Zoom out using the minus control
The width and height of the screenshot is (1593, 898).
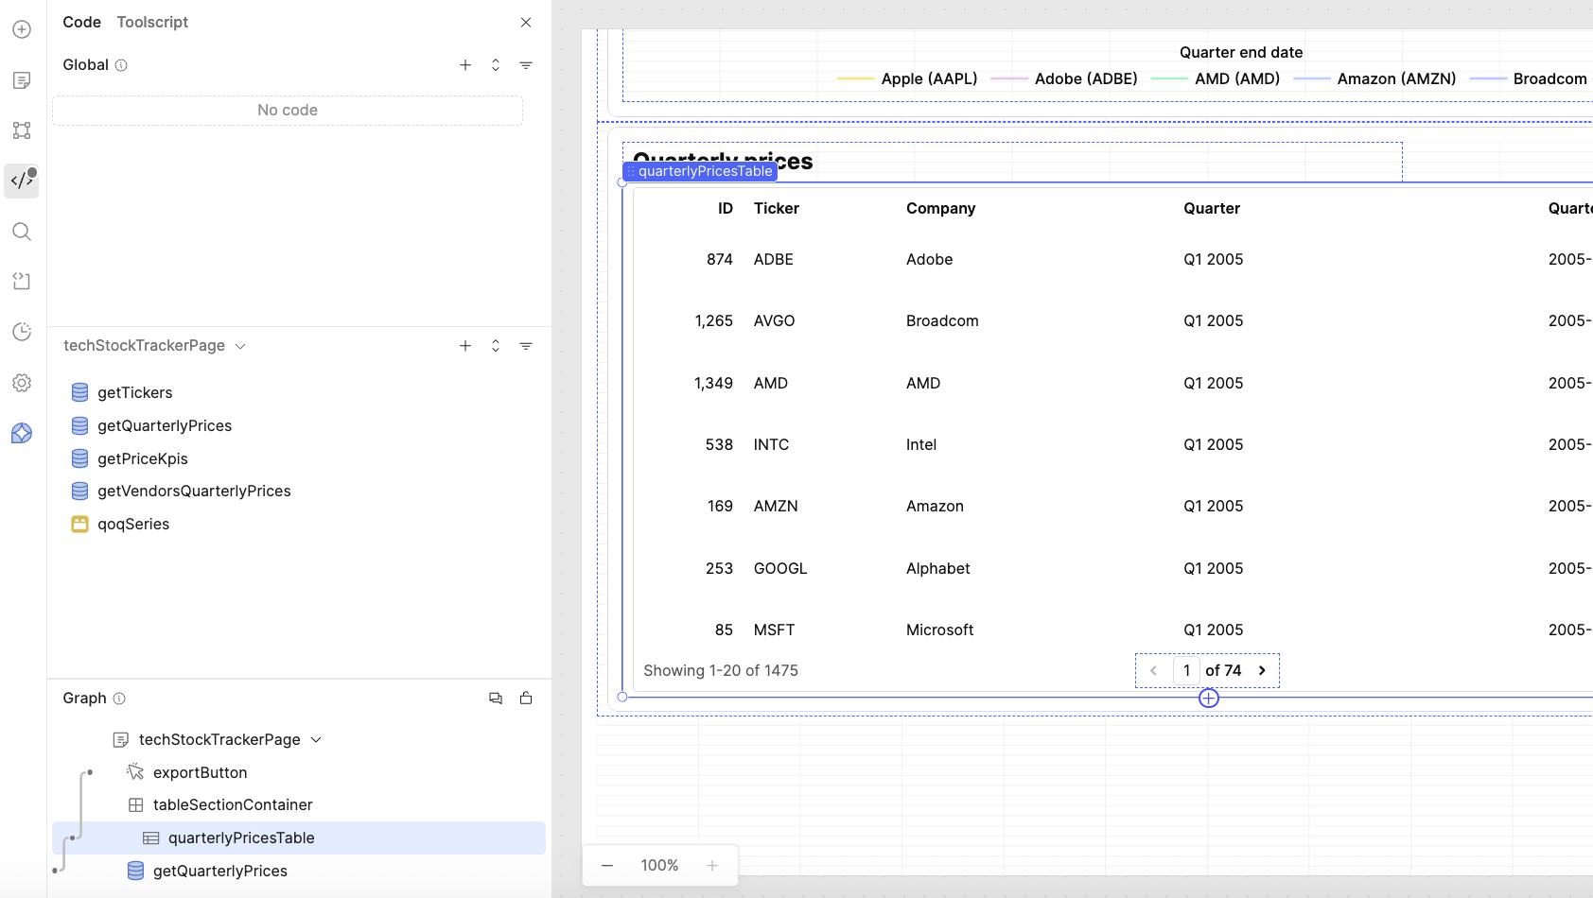606,865
